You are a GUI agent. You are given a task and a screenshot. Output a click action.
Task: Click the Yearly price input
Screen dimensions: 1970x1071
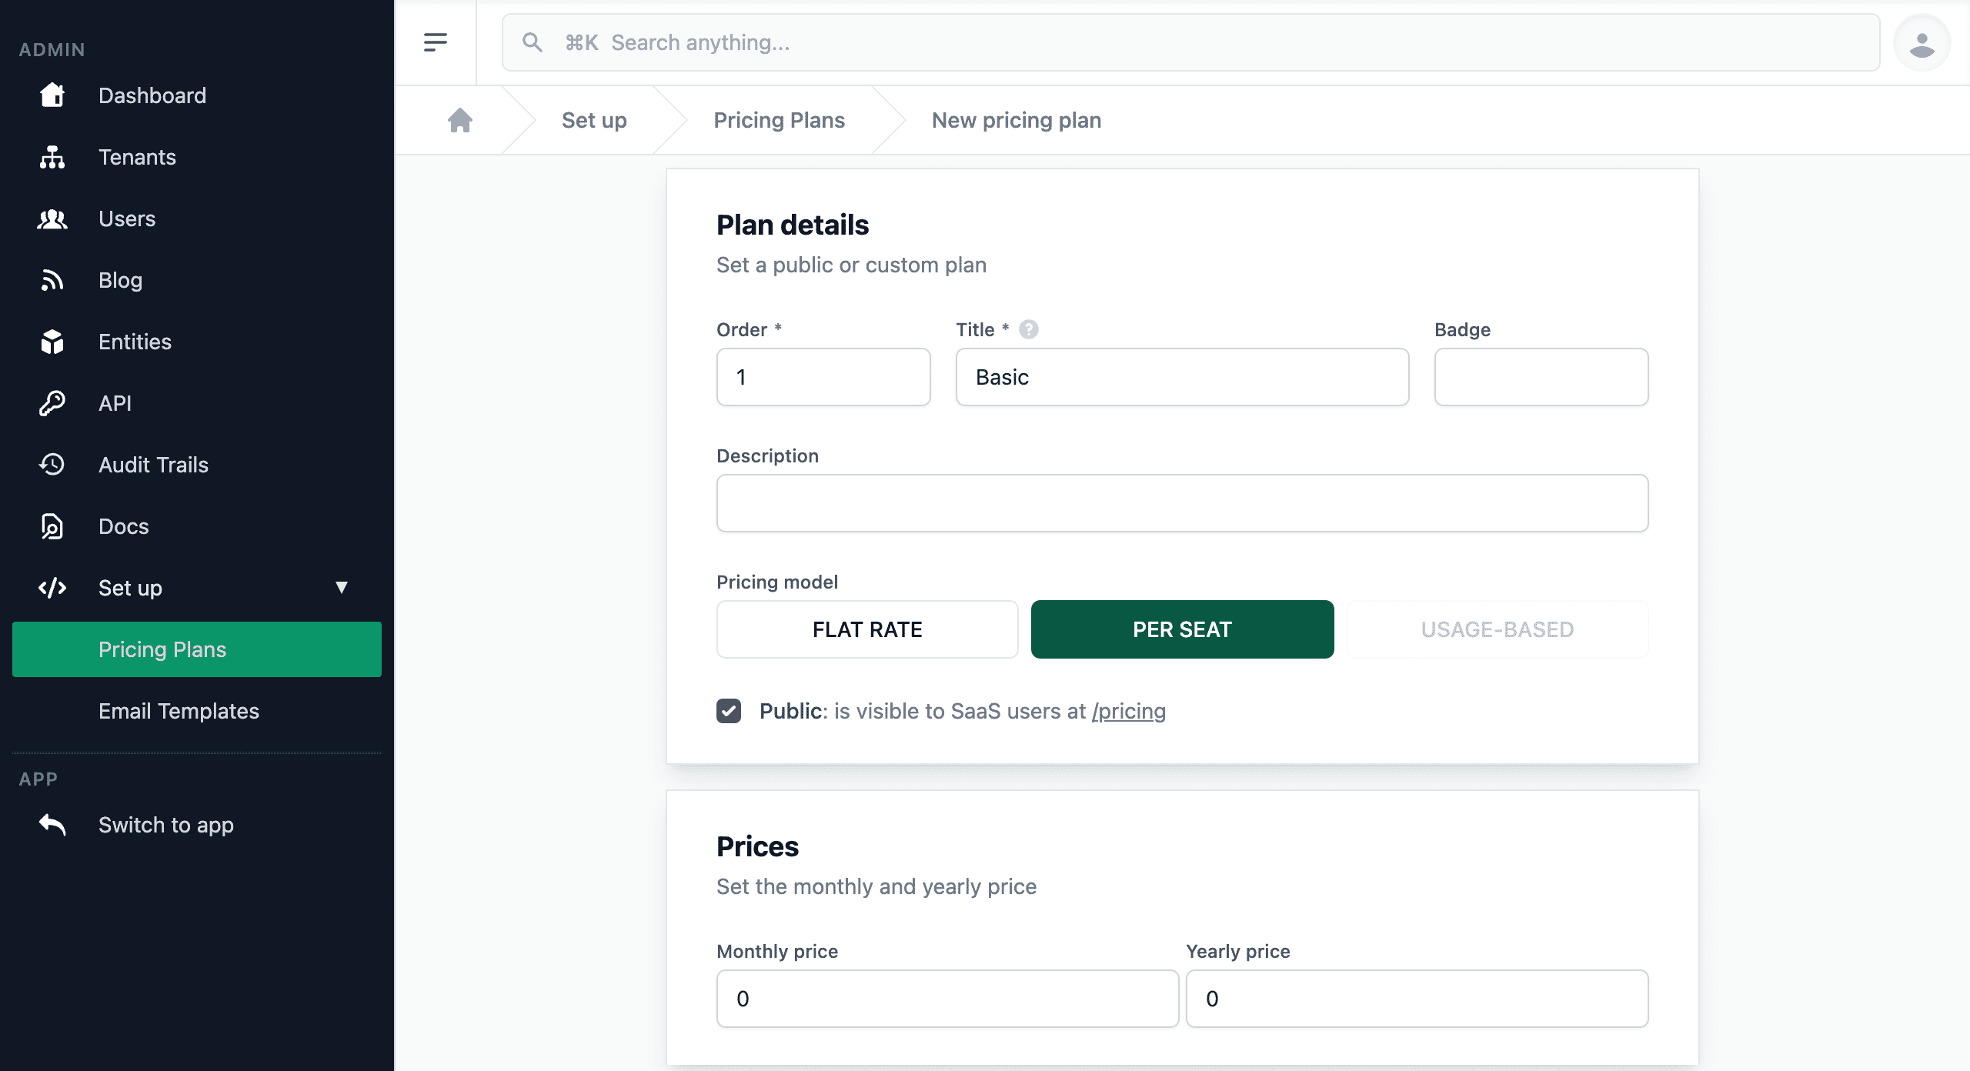coord(1417,999)
